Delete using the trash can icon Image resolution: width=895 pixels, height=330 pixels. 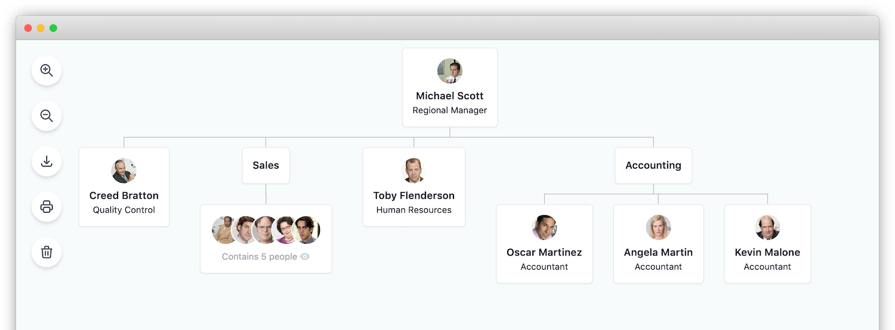tap(47, 252)
